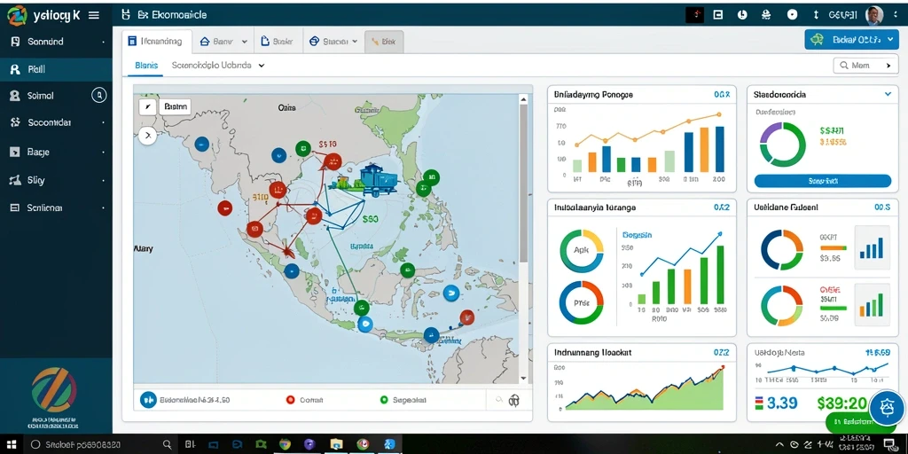This screenshot has width=908, height=454.
Task: Click the Sonnund sidebar icon
Action: 16,42
